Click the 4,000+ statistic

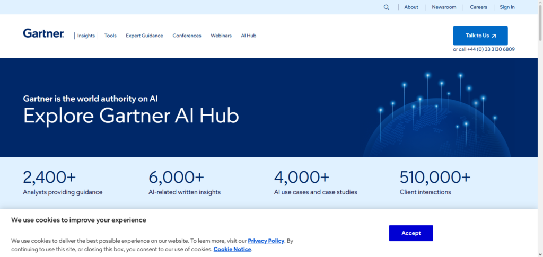(302, 178)
